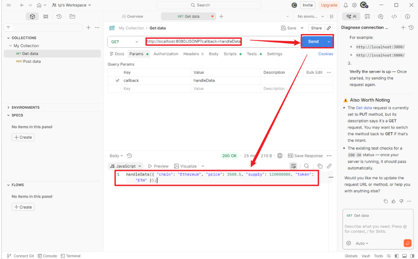
Task: Open the Cookies link
Action: [x=325, y=54]
